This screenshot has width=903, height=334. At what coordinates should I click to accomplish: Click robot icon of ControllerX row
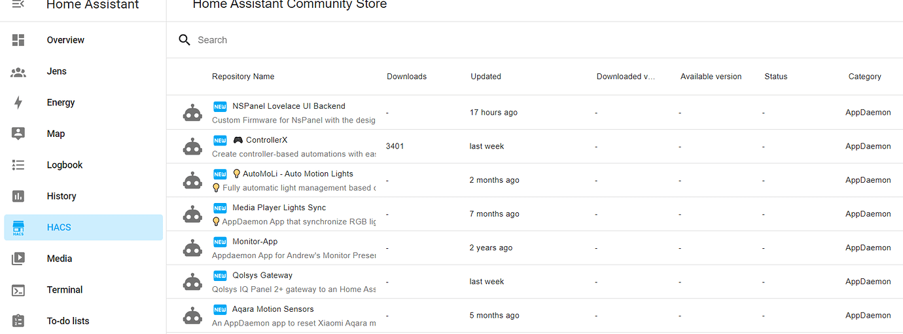pos(192,147)
